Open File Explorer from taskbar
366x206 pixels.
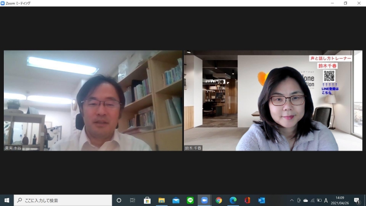[x=162, y=200]
